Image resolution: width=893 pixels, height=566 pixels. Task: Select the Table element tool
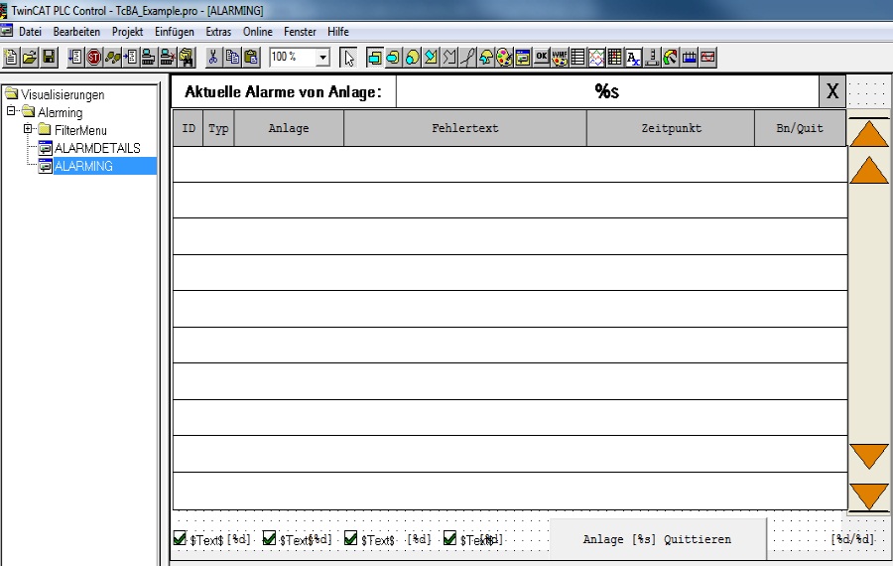click(x=578, y=57)
